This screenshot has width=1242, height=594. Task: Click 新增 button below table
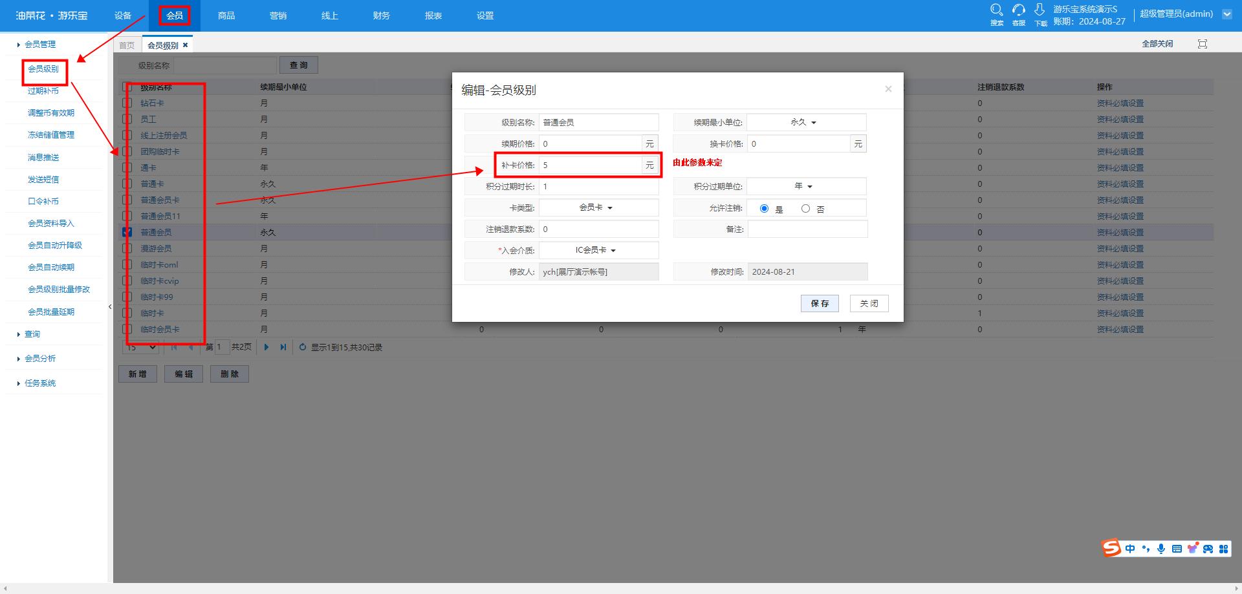[x=138, y=374]
